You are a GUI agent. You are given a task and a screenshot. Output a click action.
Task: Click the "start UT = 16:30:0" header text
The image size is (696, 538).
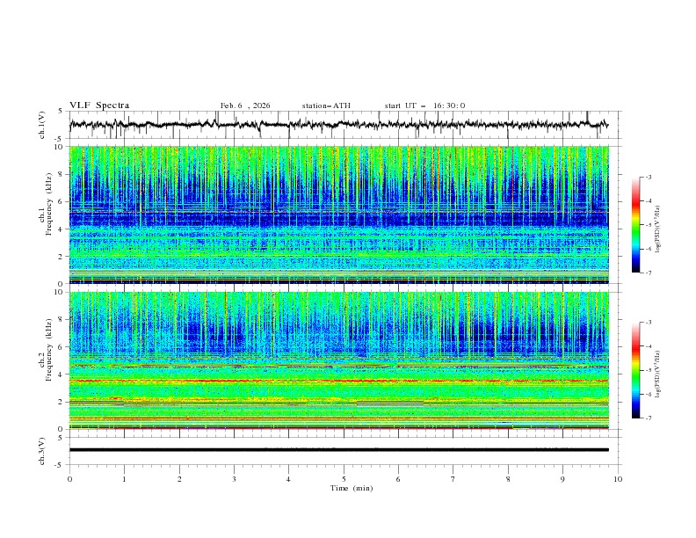(x=424, y=105)
